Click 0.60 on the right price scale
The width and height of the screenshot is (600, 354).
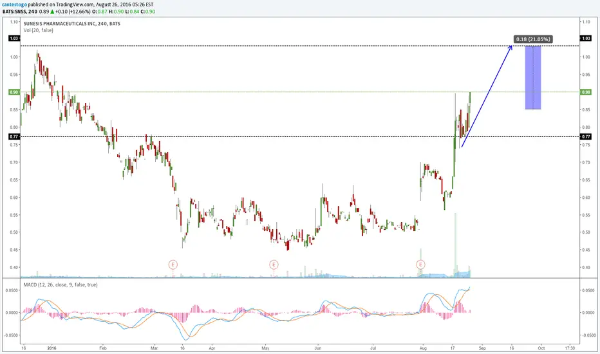point(585,198)
